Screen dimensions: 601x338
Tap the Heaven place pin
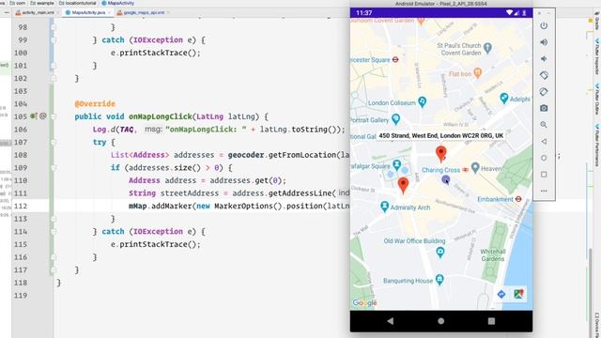pyautogui.click(x=475, y=167)
